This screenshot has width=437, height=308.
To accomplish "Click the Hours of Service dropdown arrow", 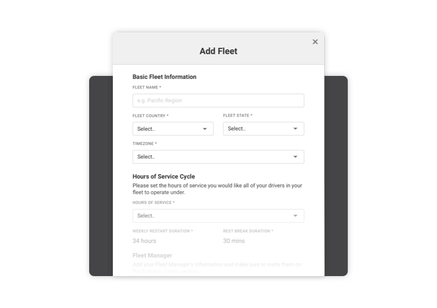I will [296, 216].
